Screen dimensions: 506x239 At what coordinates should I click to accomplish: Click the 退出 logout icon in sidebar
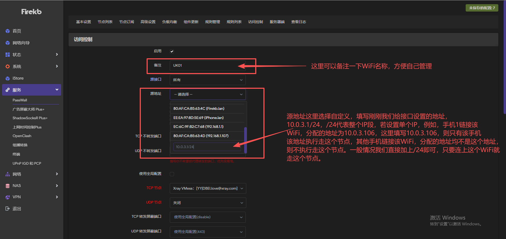click(8, 209)
